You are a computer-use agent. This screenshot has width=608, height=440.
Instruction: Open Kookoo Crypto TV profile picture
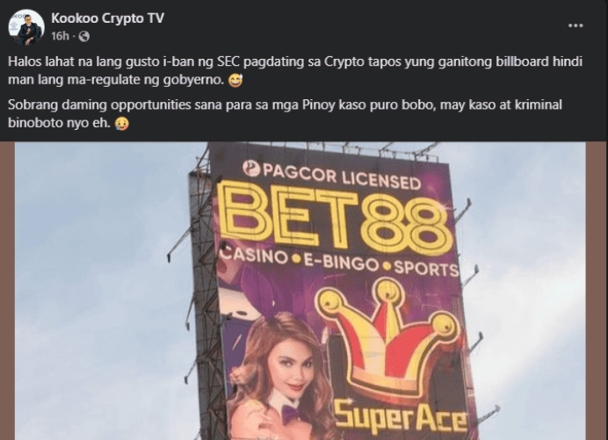point(26,27)
